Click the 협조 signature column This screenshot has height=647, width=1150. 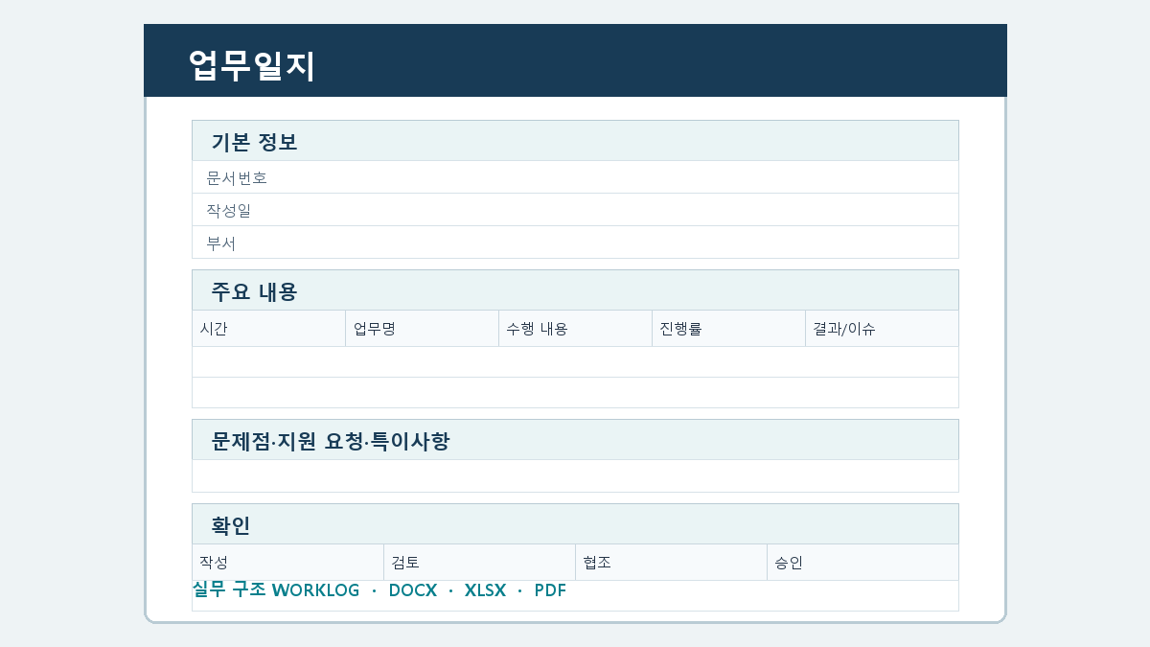[671, 563]
